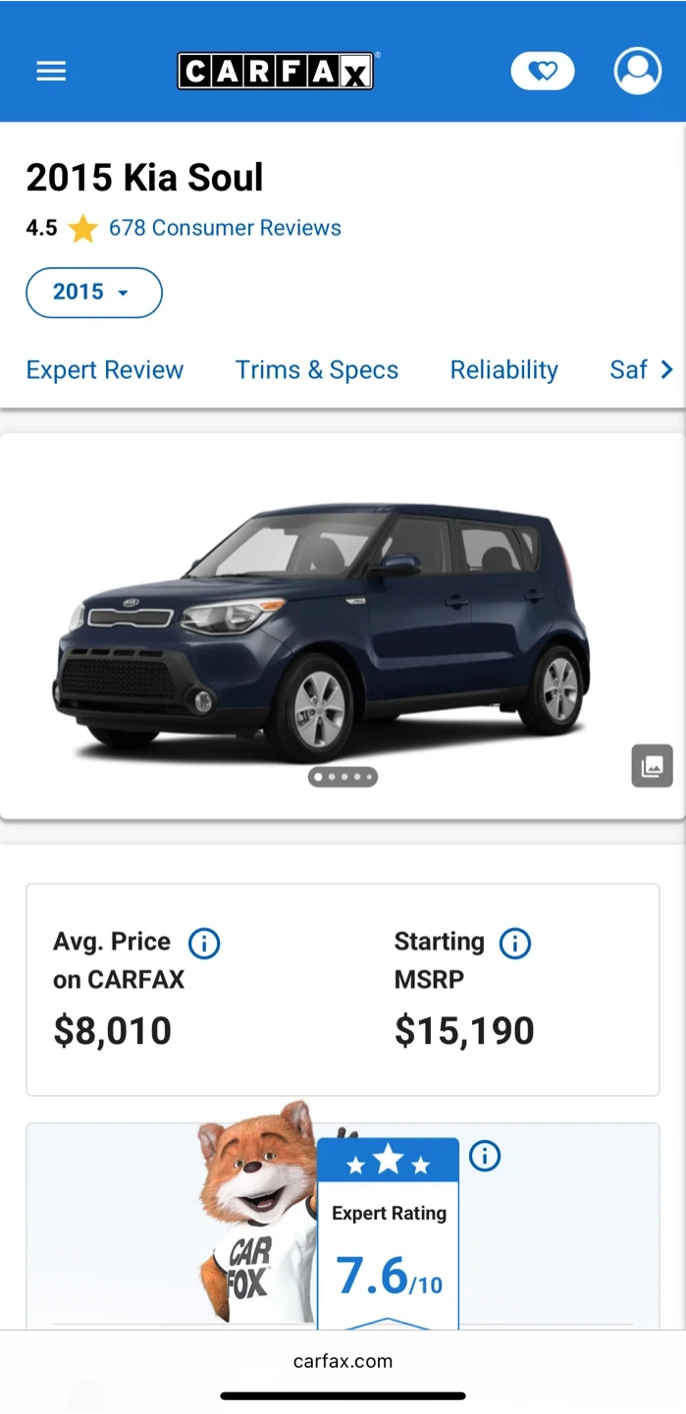This screenshot has height=1414, width=686.
Task: Click the yellow star rating icon
Action: (x=83, y=229)
